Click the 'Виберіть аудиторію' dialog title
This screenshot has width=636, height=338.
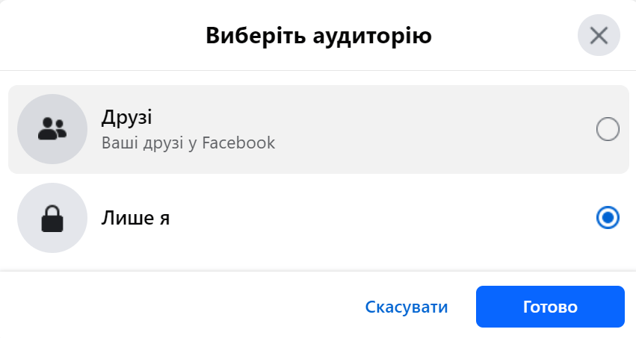pyautogui.click(x=318, y=35)
